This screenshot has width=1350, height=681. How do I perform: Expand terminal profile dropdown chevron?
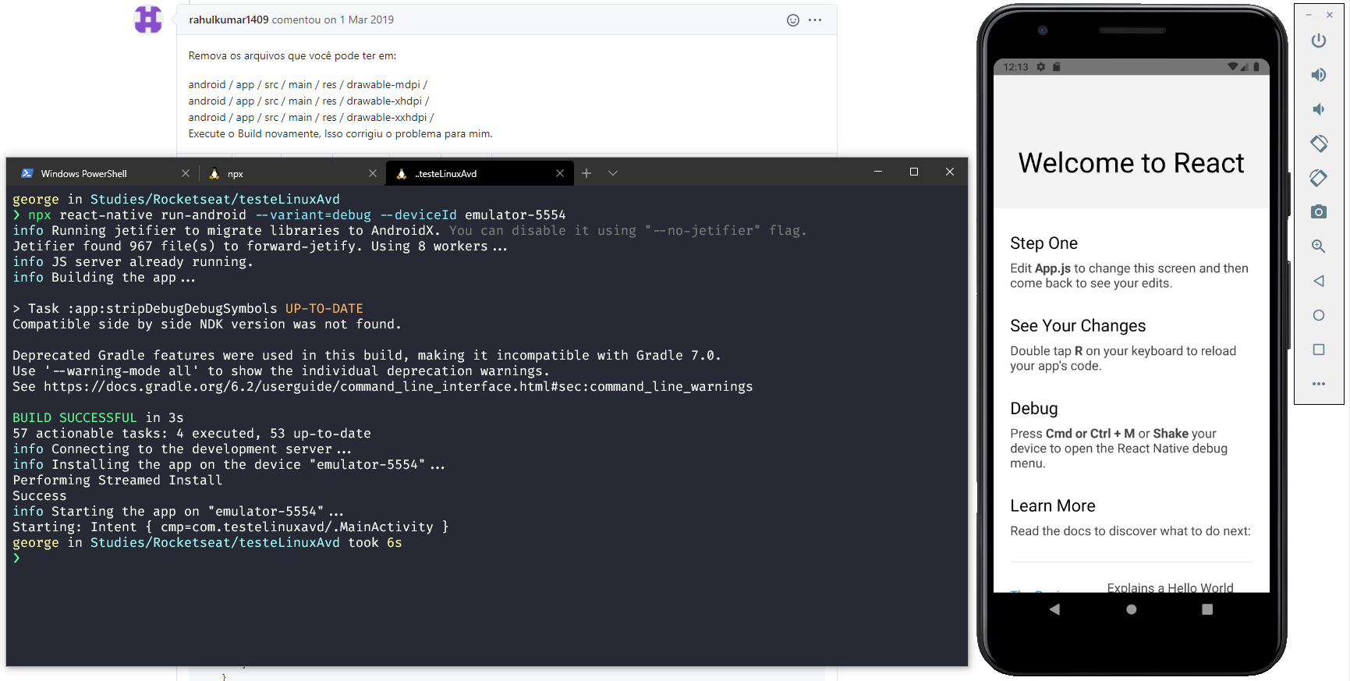(x=613, y=173)
